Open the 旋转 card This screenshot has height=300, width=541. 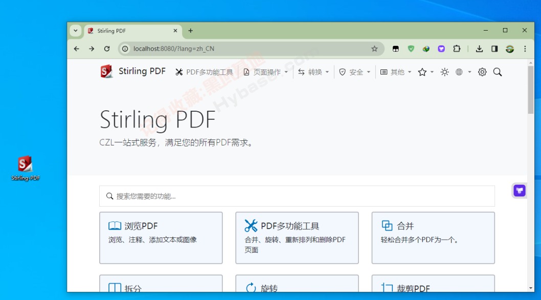(297, 284)
